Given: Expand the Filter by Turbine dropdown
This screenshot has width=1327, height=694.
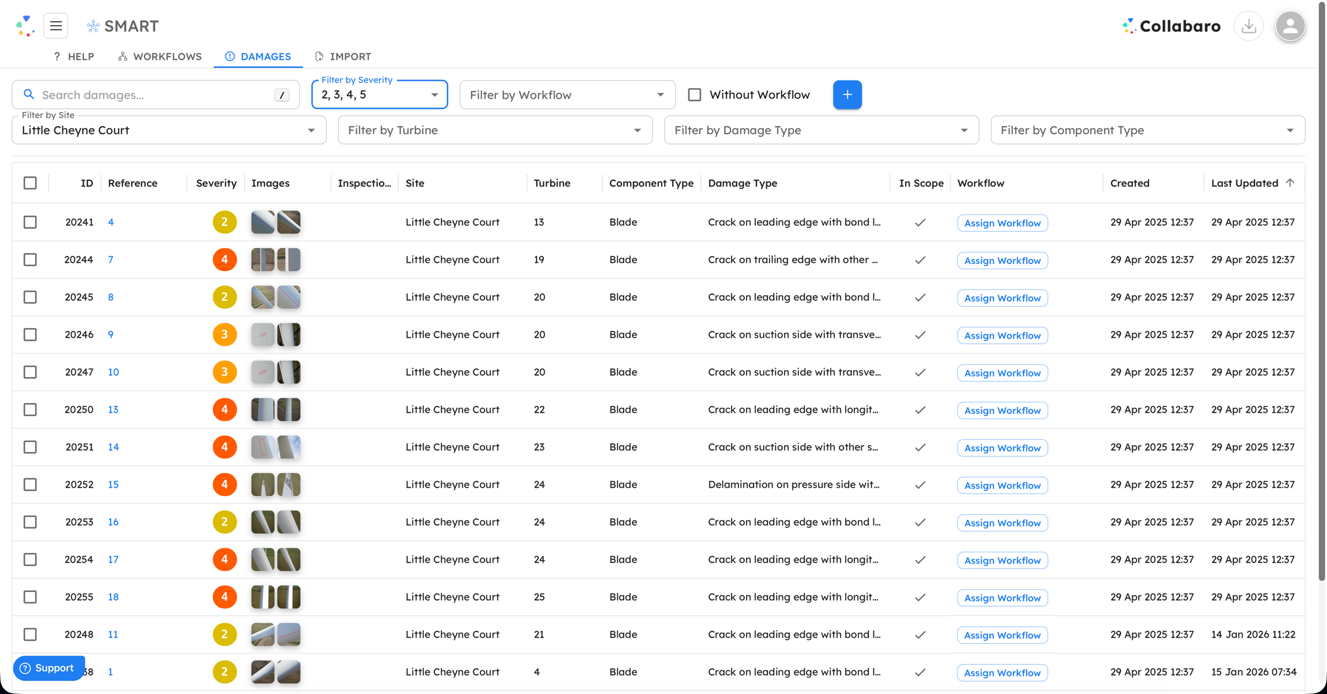Looking at the screenshot, I should [495, 130].
